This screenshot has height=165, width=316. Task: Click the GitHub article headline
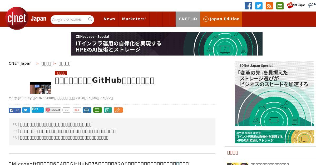[x=105, y=80]
